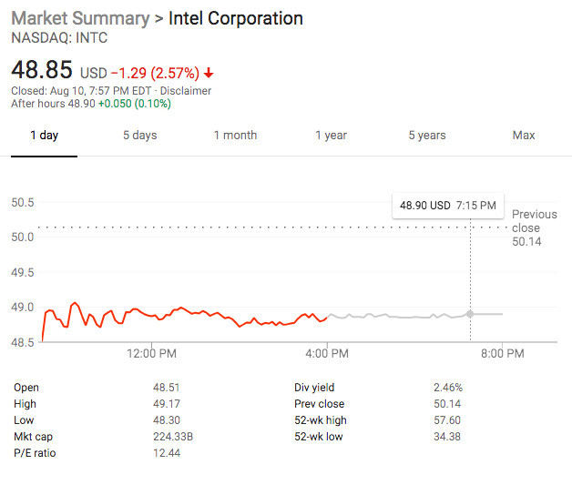
Task: Open the 1 month chart tab
Action: tap(235, 136)
